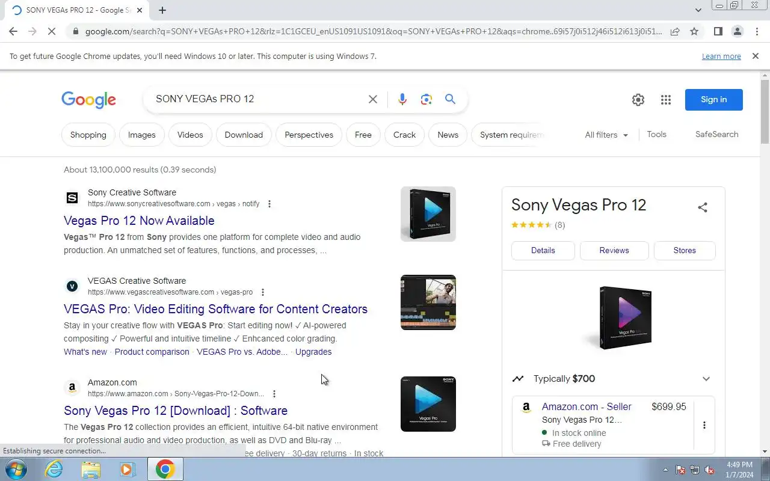770x481 pixels.
Task: Bookmark this page with star icon
Action: (x=694, y=31)
